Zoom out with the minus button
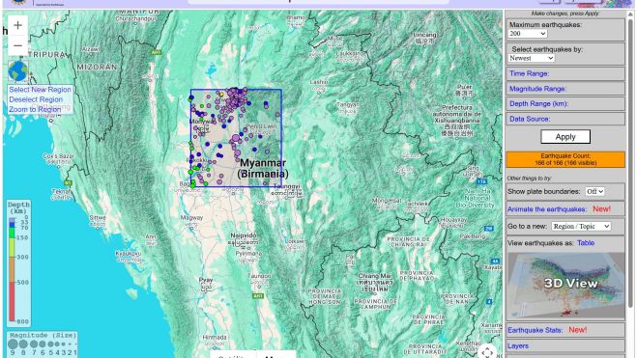This screenshot has height=358, width=637. coord(17,45)
